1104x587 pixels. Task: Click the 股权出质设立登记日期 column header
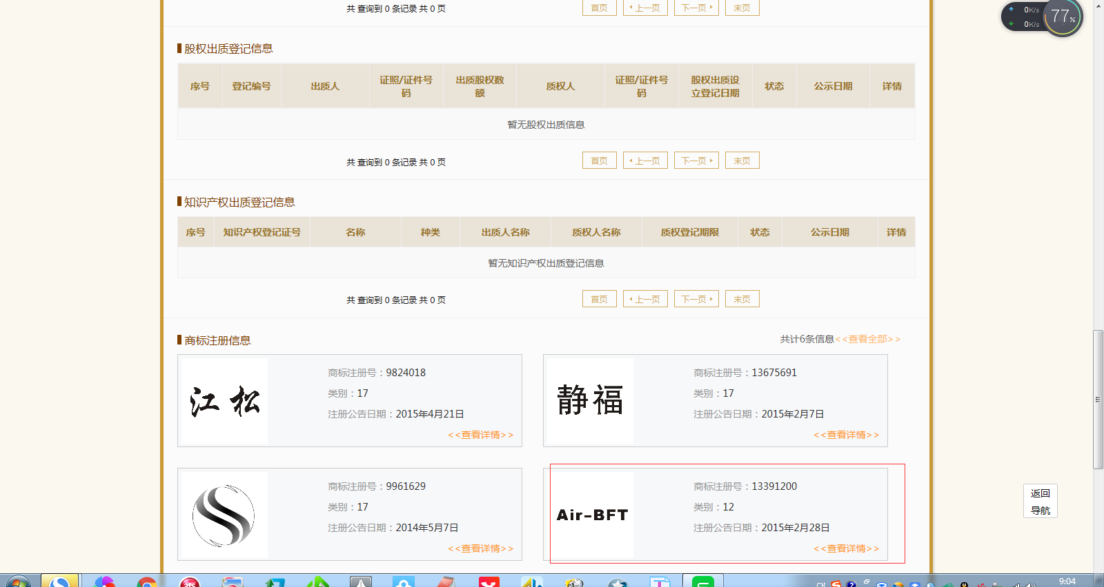[x=715, y=86]
